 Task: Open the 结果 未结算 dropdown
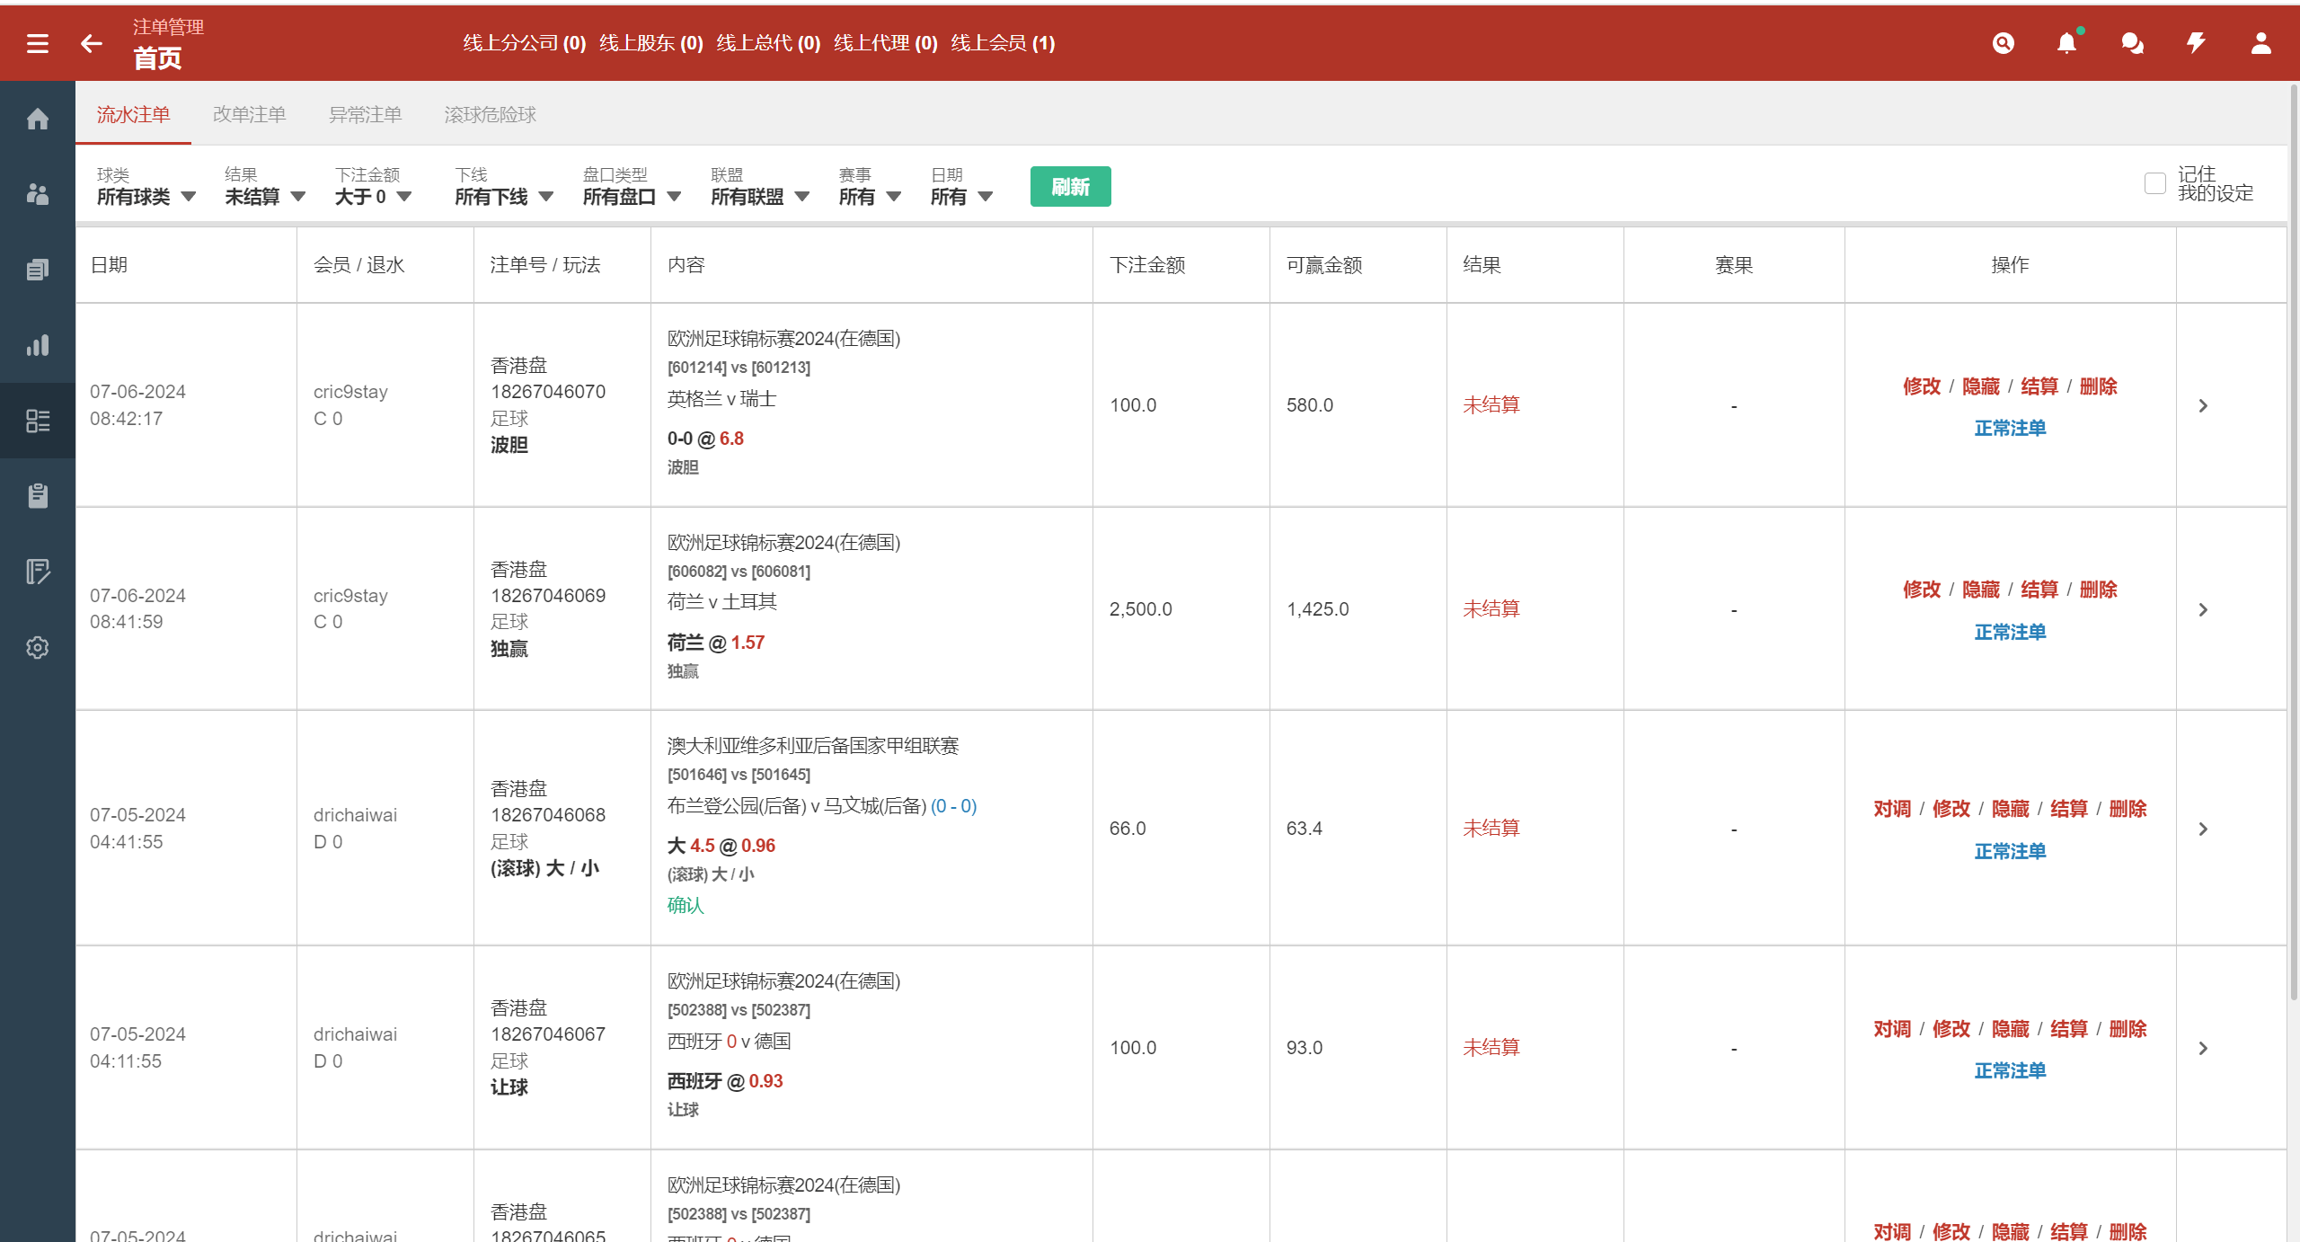[265, 186]
